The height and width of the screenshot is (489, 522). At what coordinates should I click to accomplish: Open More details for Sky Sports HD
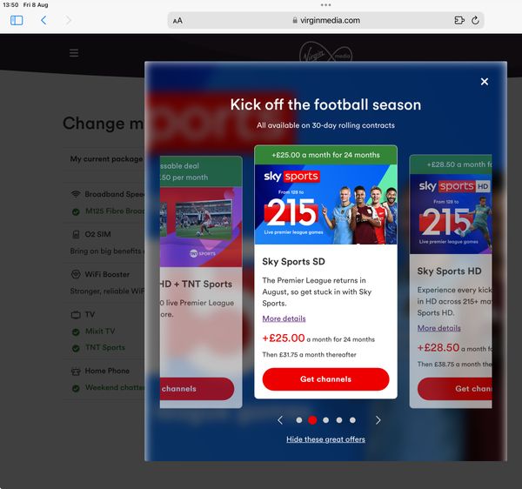(439, 328)
